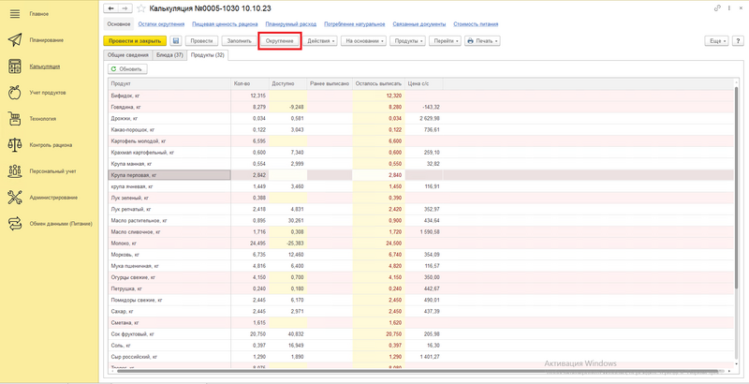This screenshot has width=749, height=384.
Task: Switch to the Общие сведения tab
Action: (126, 55)
